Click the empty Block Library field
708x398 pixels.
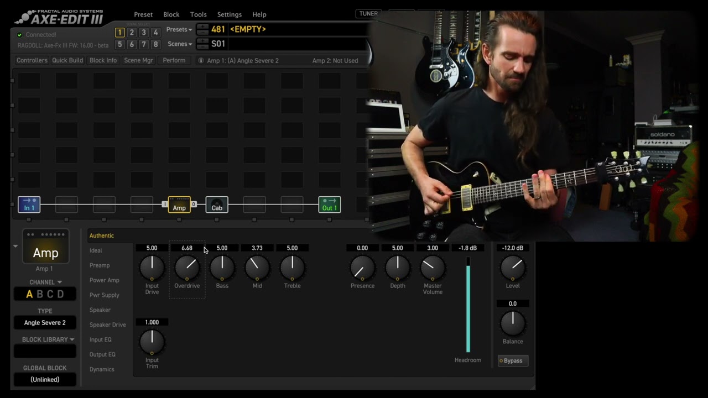click(45, 351)
